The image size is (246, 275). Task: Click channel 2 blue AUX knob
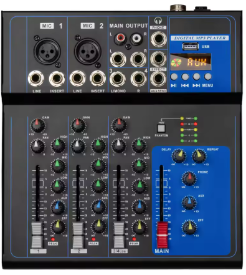[x=98, y=206]
